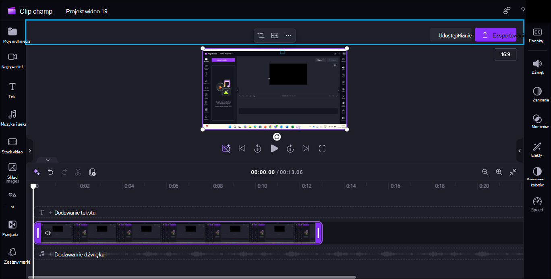
Task: Open the three-dots more options menu
Action: tap(288, 35)
